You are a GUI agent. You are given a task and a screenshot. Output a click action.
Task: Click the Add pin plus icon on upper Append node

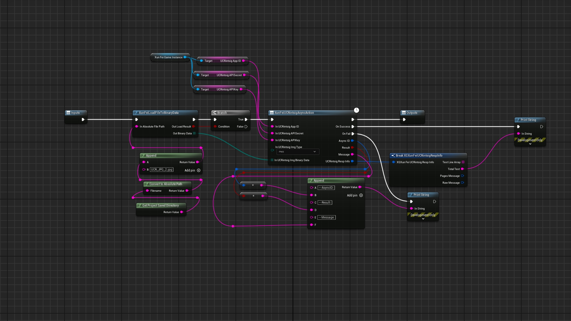(x=199, y=170)
